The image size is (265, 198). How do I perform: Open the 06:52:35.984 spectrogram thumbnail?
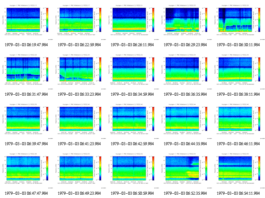(185, 170)
